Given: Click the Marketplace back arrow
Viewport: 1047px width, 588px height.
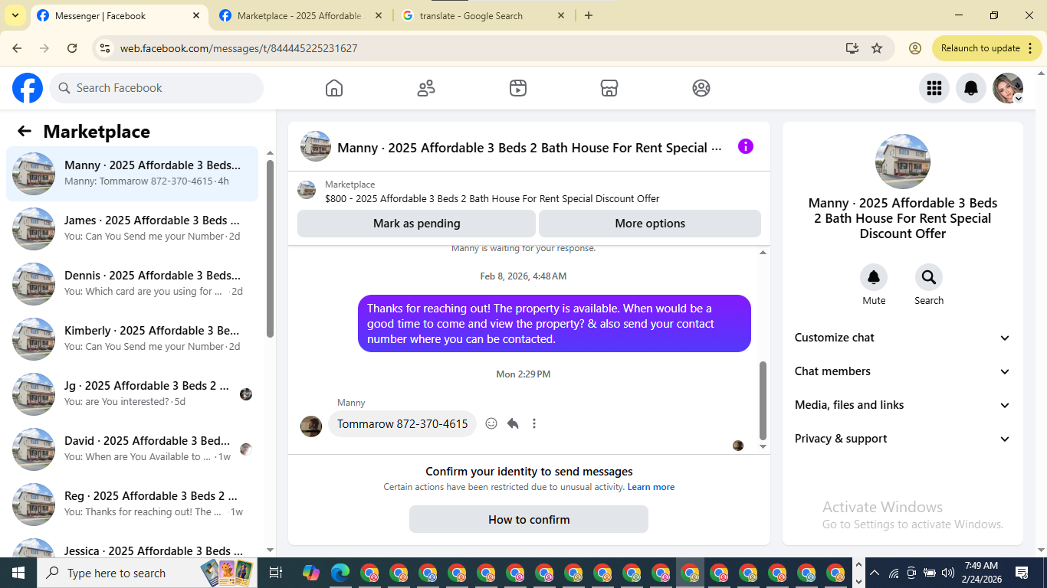Looking at the screenshot, I should (x=25, y=131).
